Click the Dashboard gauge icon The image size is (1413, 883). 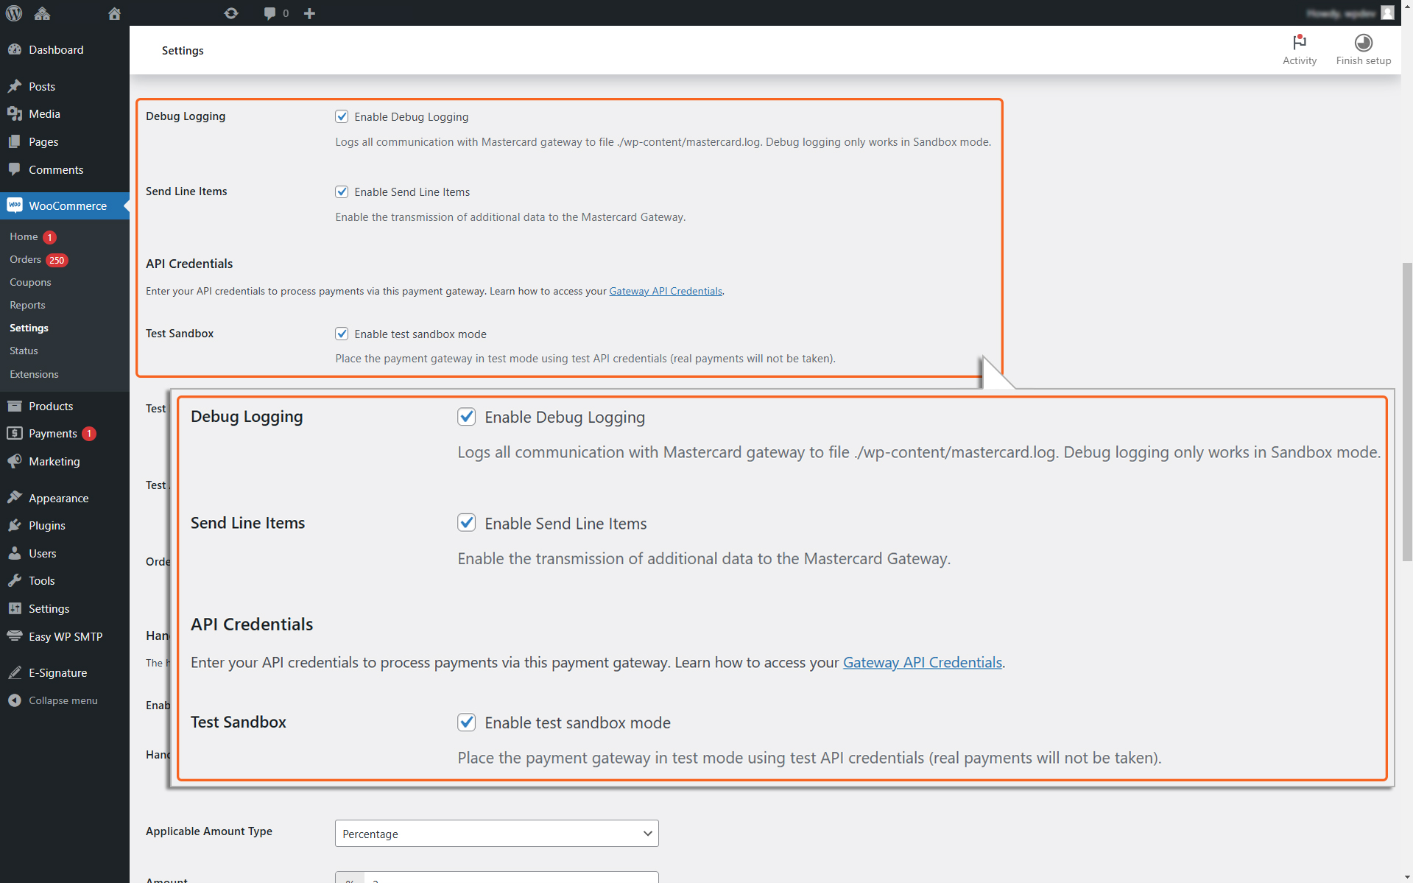(15, 49)
